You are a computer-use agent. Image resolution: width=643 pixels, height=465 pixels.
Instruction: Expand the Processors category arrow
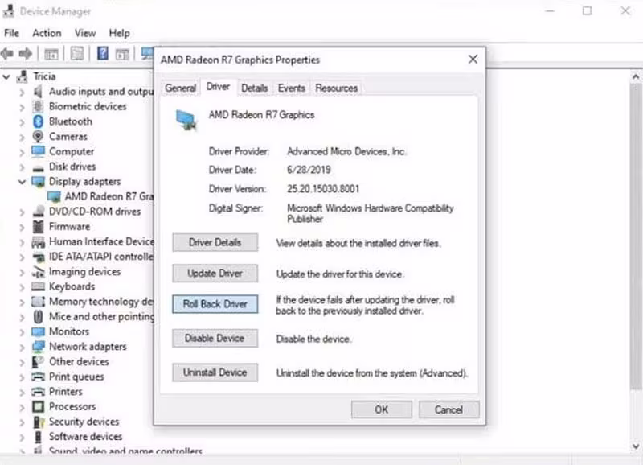pyautogui.click(x=22, y=407)
